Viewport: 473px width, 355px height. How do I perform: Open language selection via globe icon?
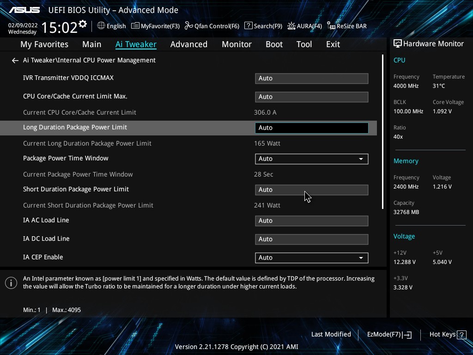click(x=101, y=26)
